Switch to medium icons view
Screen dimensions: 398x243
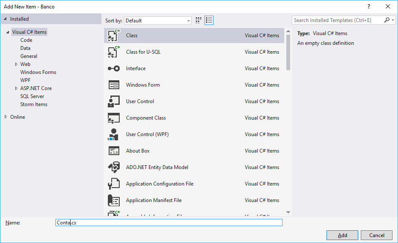pos(198,20)
